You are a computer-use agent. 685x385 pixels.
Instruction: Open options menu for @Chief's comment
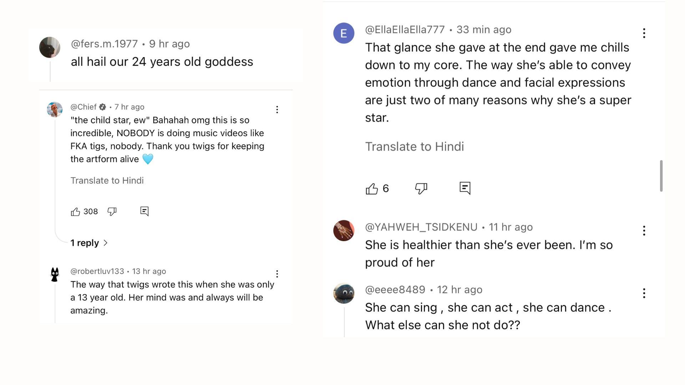pos(277,109)
